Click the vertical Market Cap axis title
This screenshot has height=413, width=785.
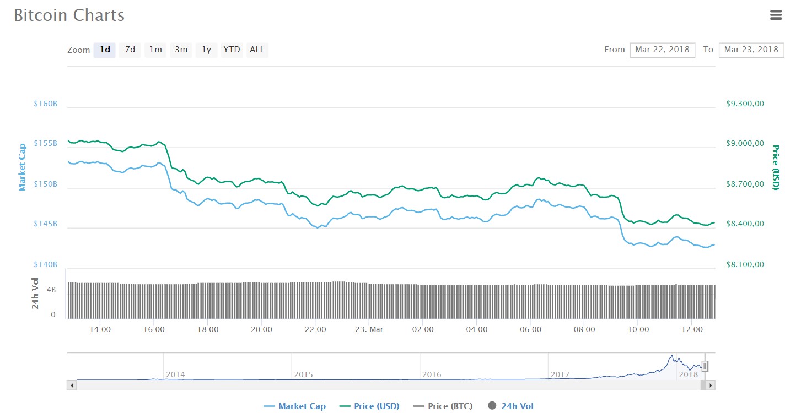click(x=23, y=167)
